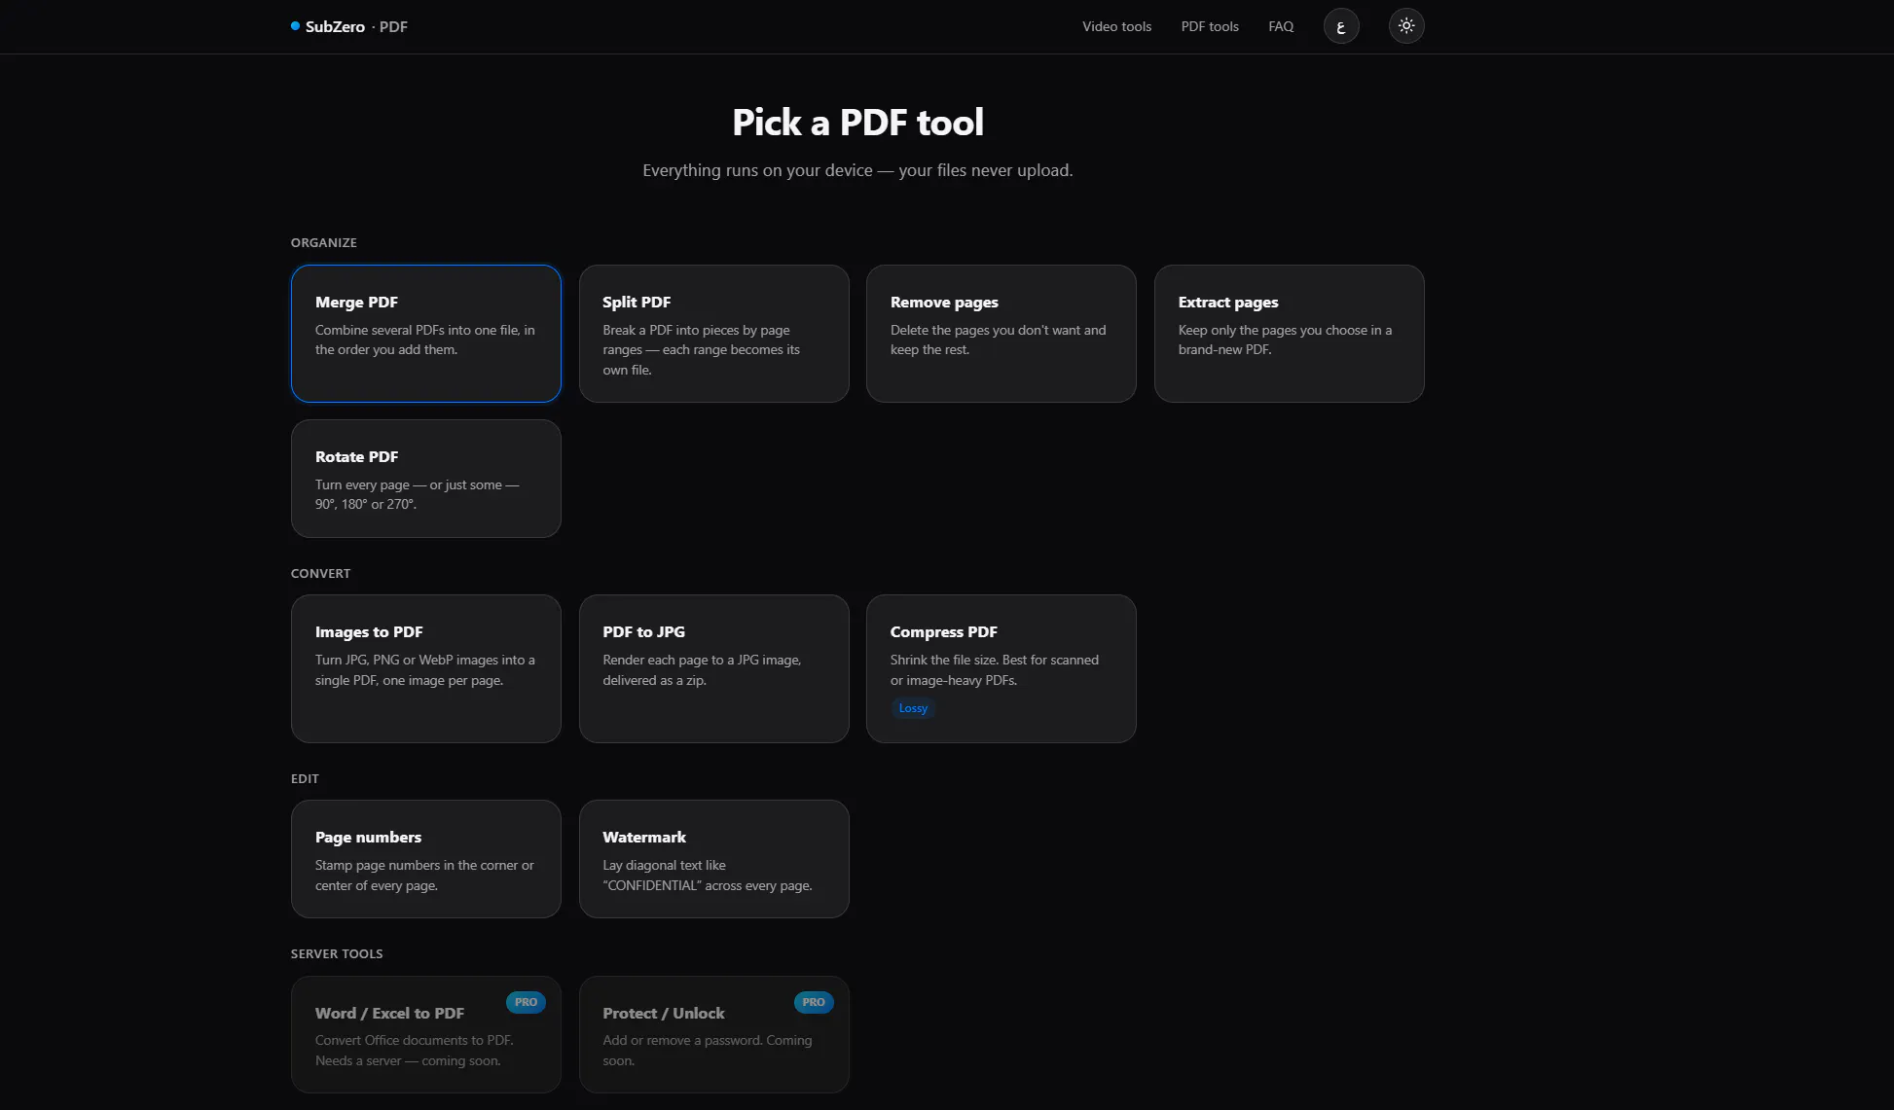
Task: Open the Page numbers tool card
Action: pyautogui.click(x=425, y=859)
